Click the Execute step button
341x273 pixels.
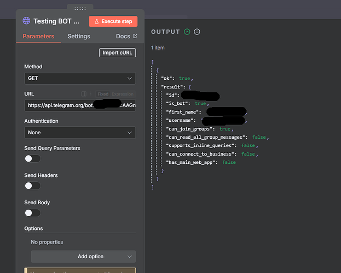113,21
